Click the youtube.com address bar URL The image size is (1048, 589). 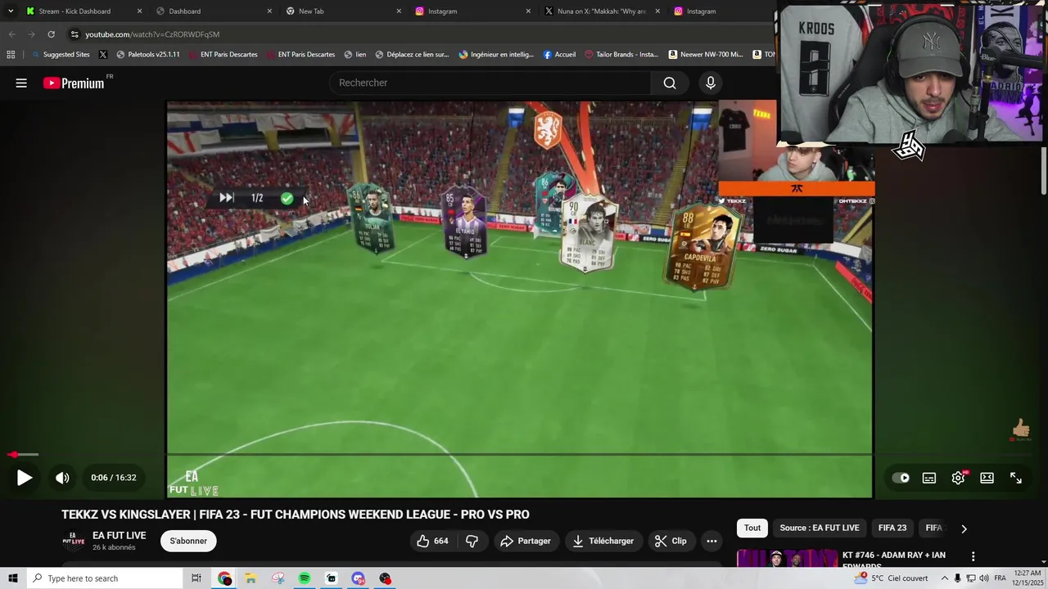[x=152, y=34]
